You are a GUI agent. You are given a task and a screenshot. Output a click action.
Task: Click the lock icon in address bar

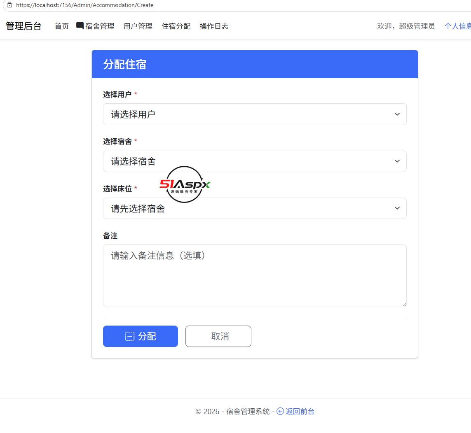click(x=9, y=5)
